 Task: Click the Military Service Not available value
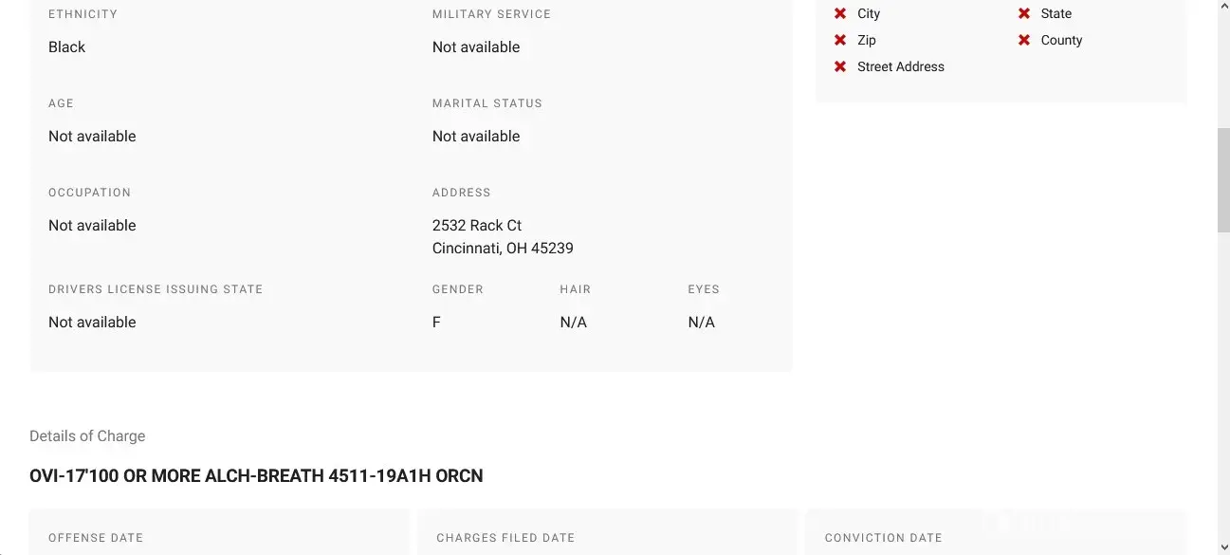click(476, 46)
